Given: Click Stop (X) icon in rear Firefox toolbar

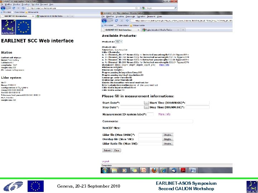Looking at the screenshot, I should tap(18, 8).
